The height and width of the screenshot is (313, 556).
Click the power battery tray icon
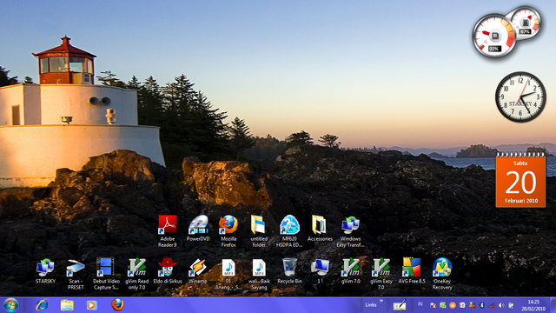pyautogui.click(x=511, y=305)
